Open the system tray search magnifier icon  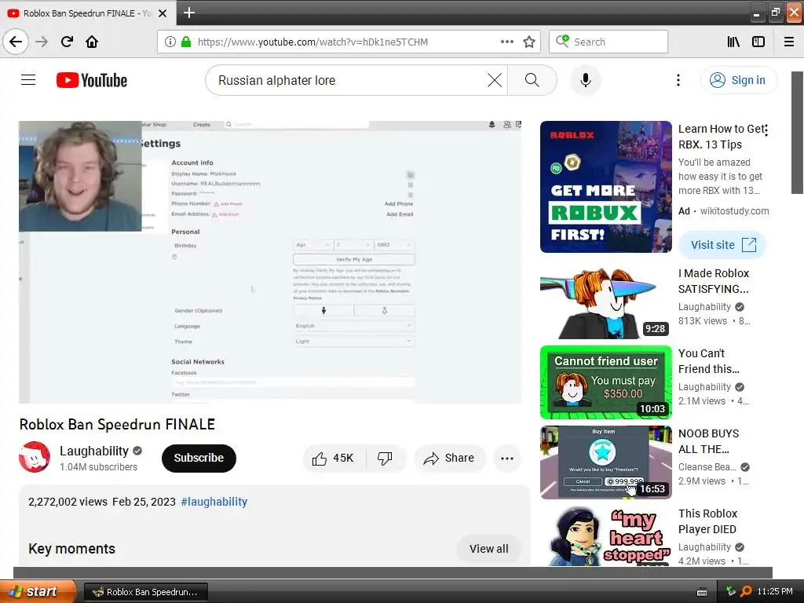coord(746,591)
